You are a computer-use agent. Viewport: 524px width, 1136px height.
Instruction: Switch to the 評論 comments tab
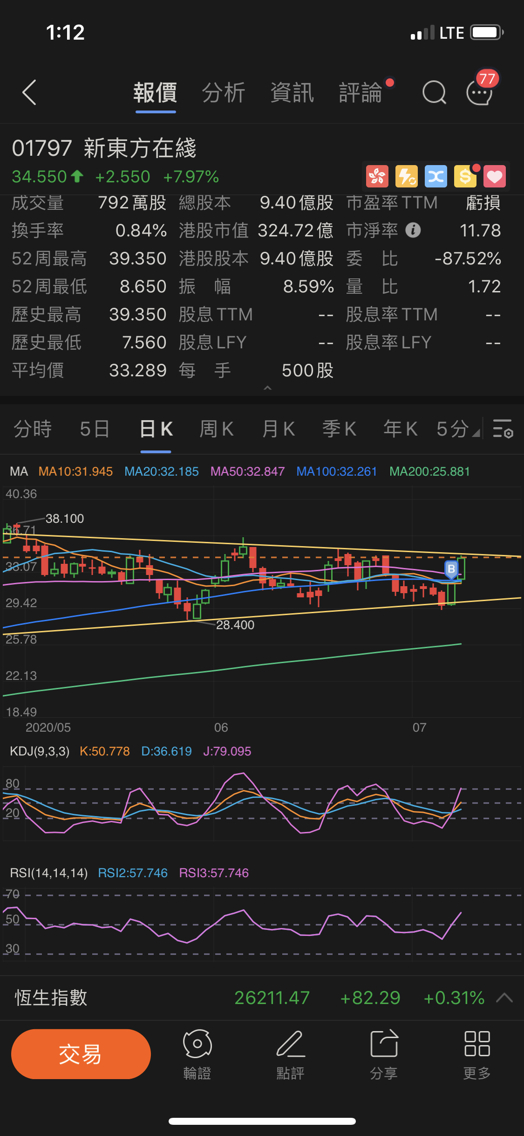(x=361, y=93)
